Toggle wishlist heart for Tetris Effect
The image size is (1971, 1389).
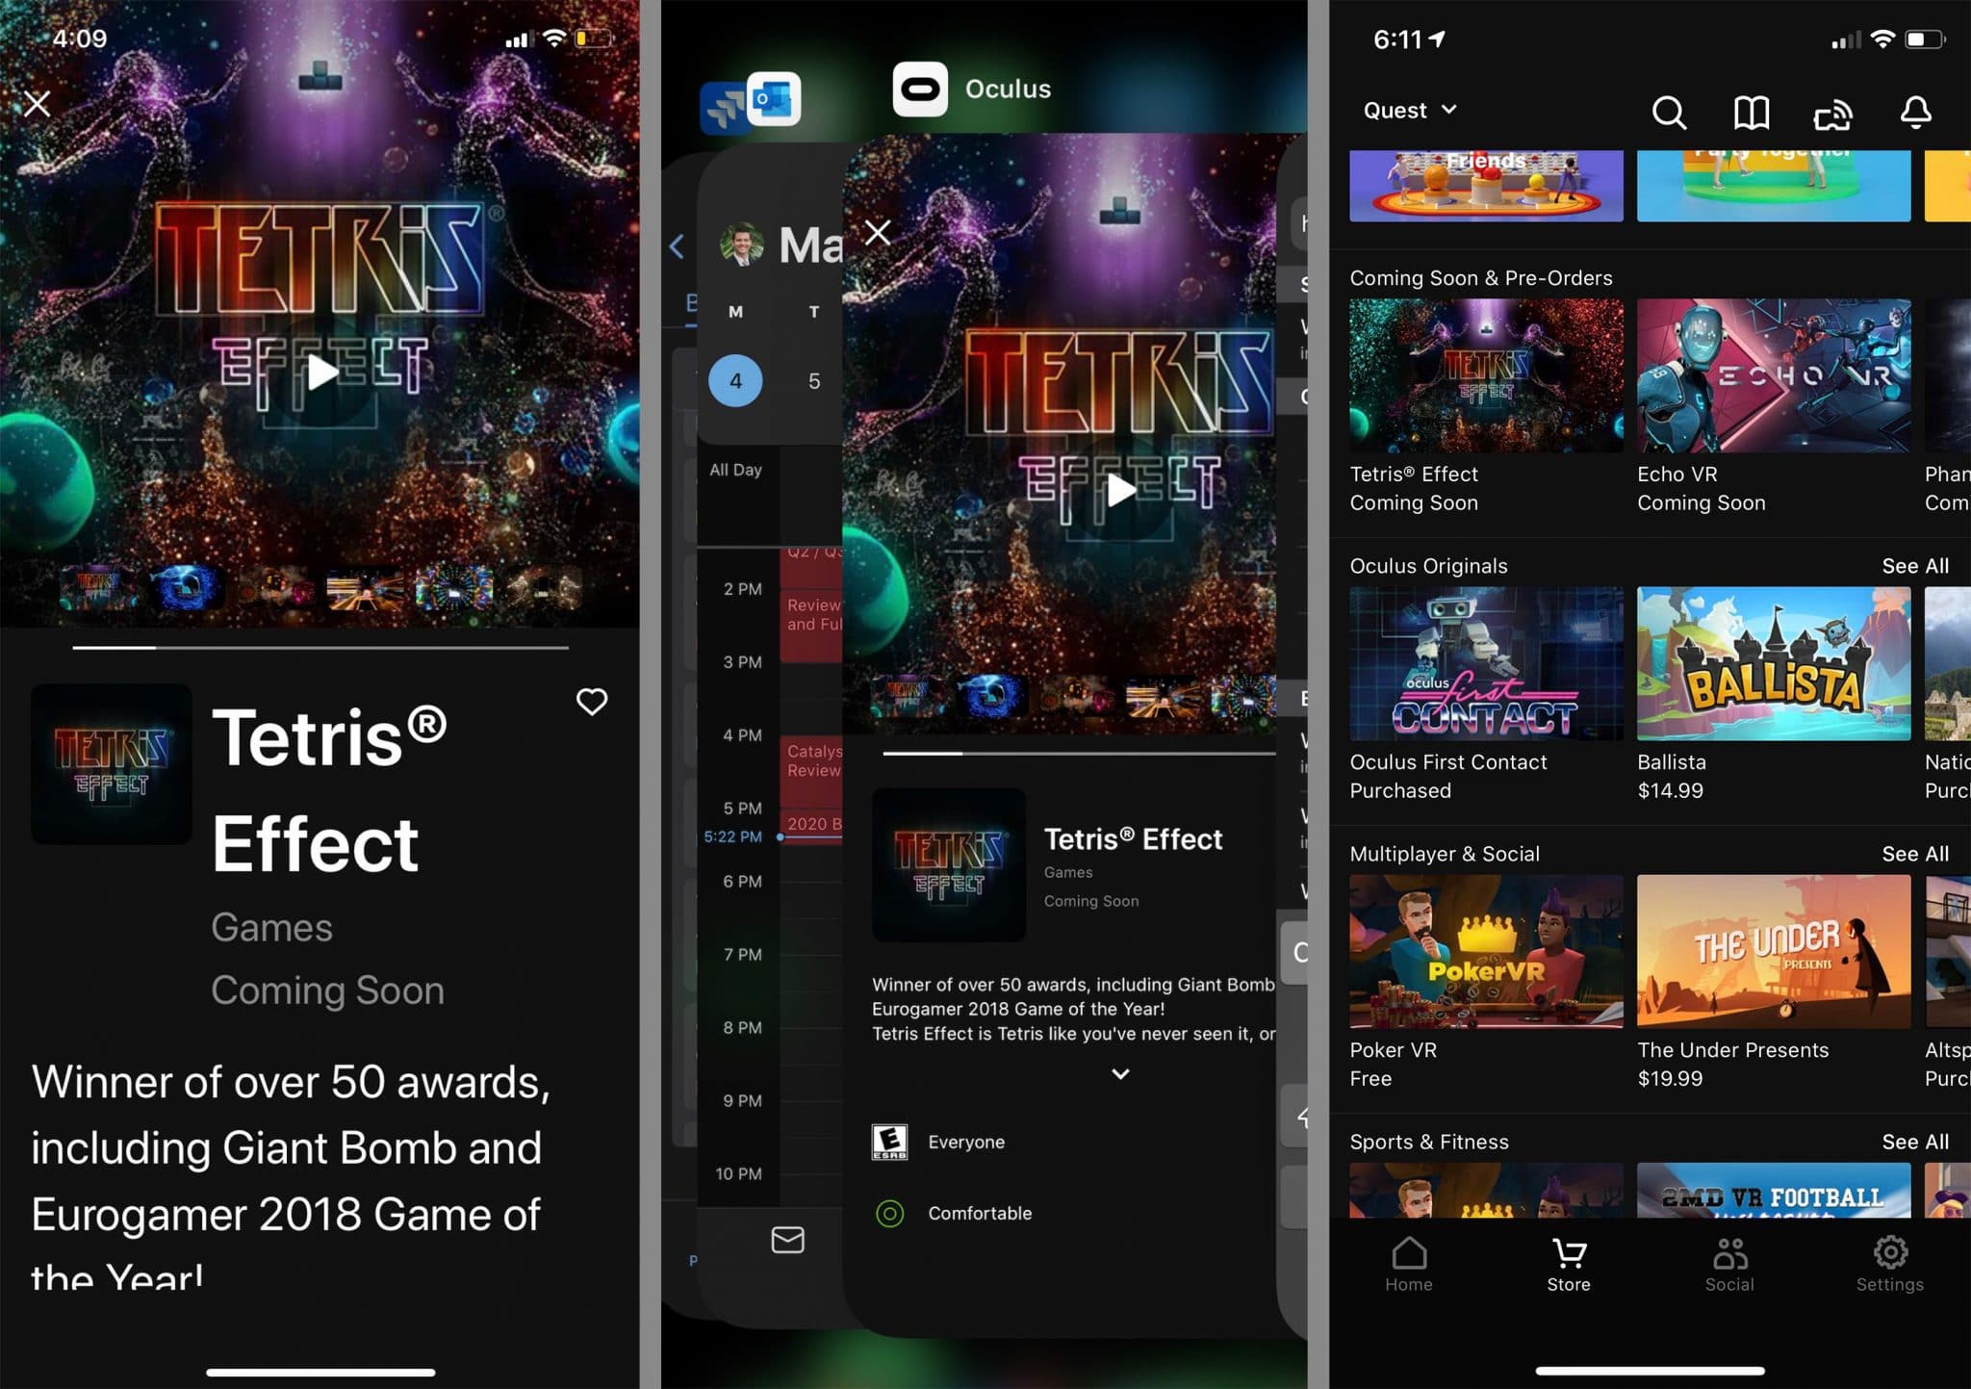(591, 701)
